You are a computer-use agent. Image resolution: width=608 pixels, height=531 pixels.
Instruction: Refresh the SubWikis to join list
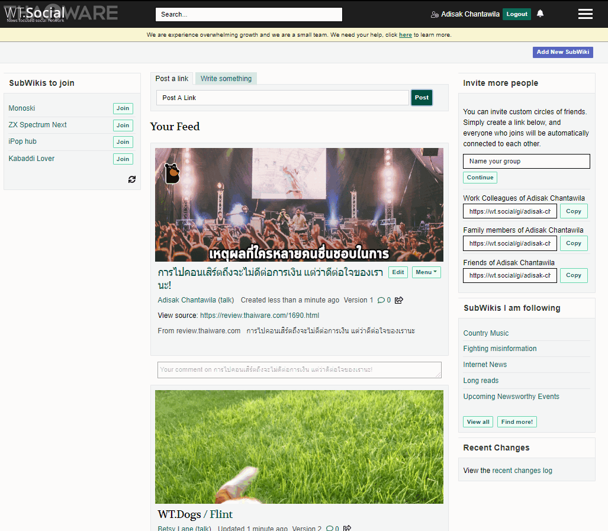pyautogui.click(x=132, y=179)
